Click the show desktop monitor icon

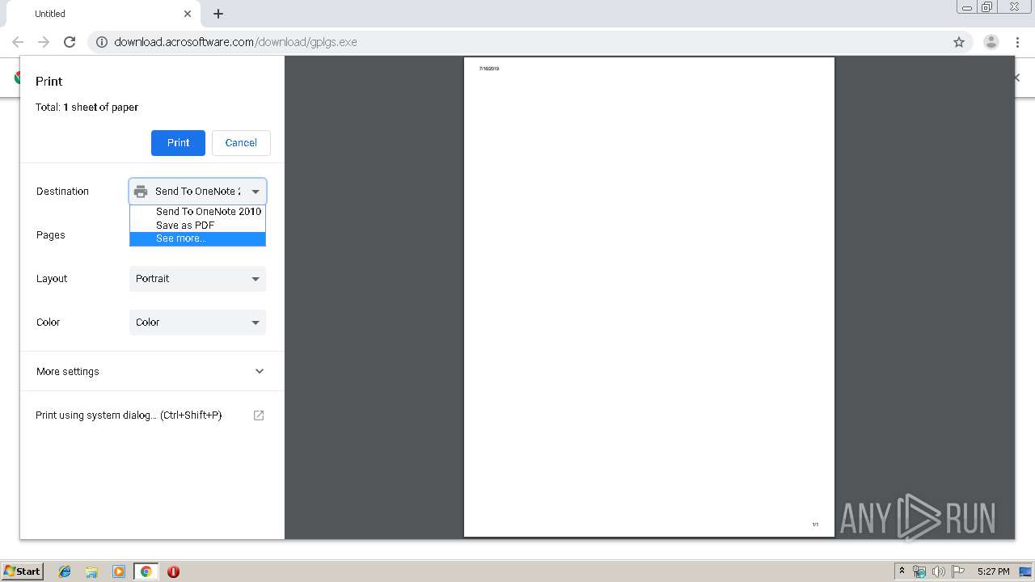1026,571
